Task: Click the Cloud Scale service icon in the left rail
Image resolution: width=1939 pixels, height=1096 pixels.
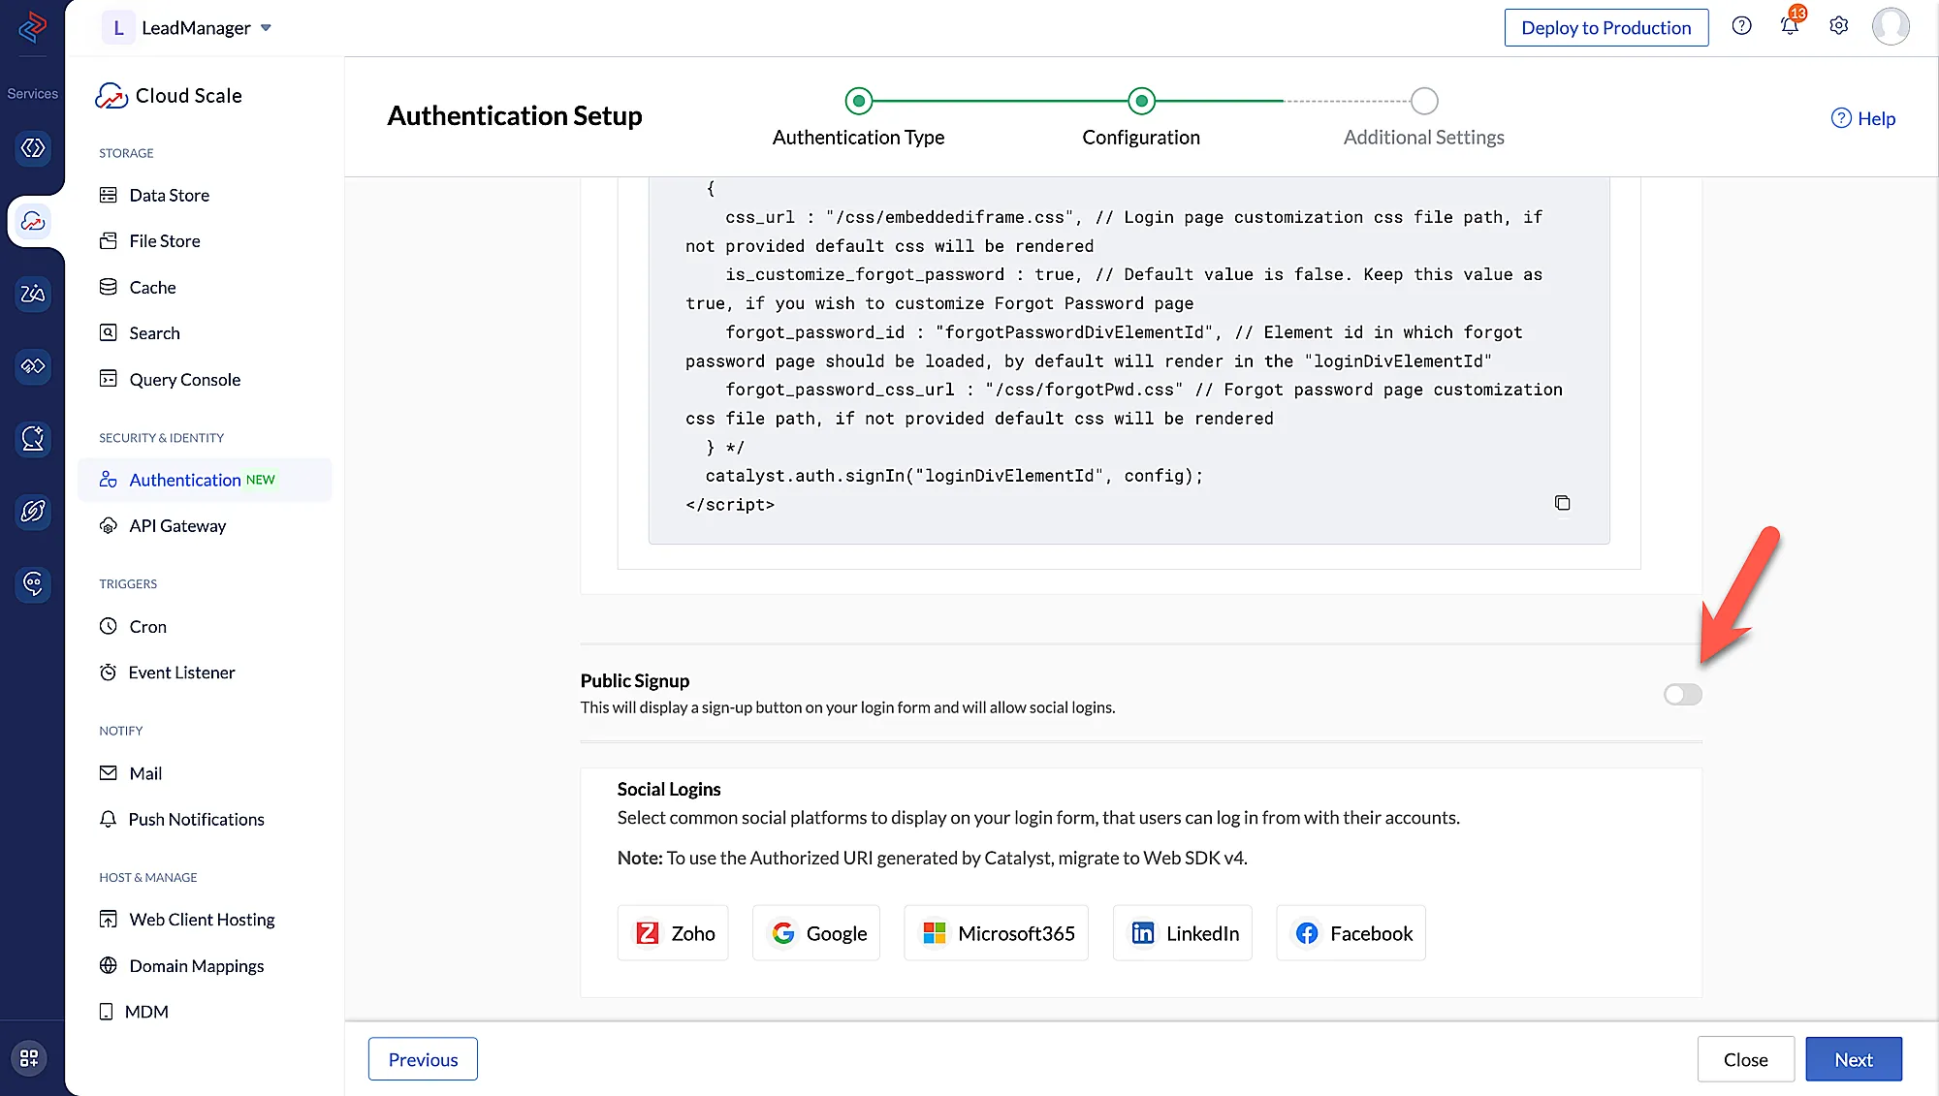Action: tap(33, 222)
